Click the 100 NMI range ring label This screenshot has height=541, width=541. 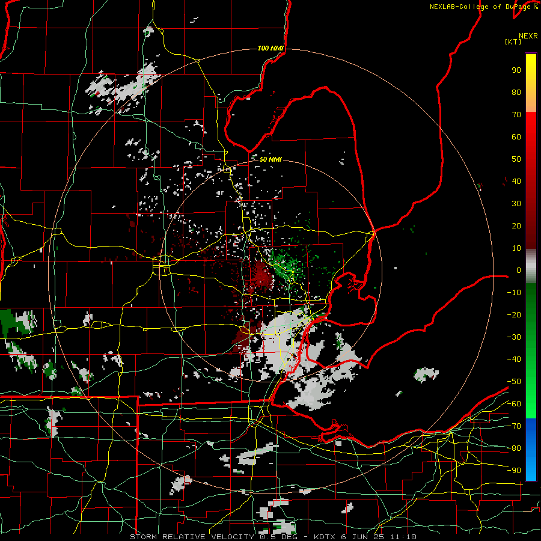pyautogui.click(x=270, y=48)
